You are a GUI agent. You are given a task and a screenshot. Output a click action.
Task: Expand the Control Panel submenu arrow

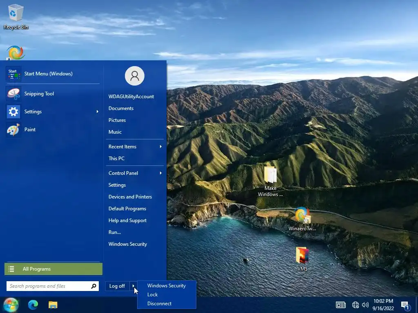161,173
